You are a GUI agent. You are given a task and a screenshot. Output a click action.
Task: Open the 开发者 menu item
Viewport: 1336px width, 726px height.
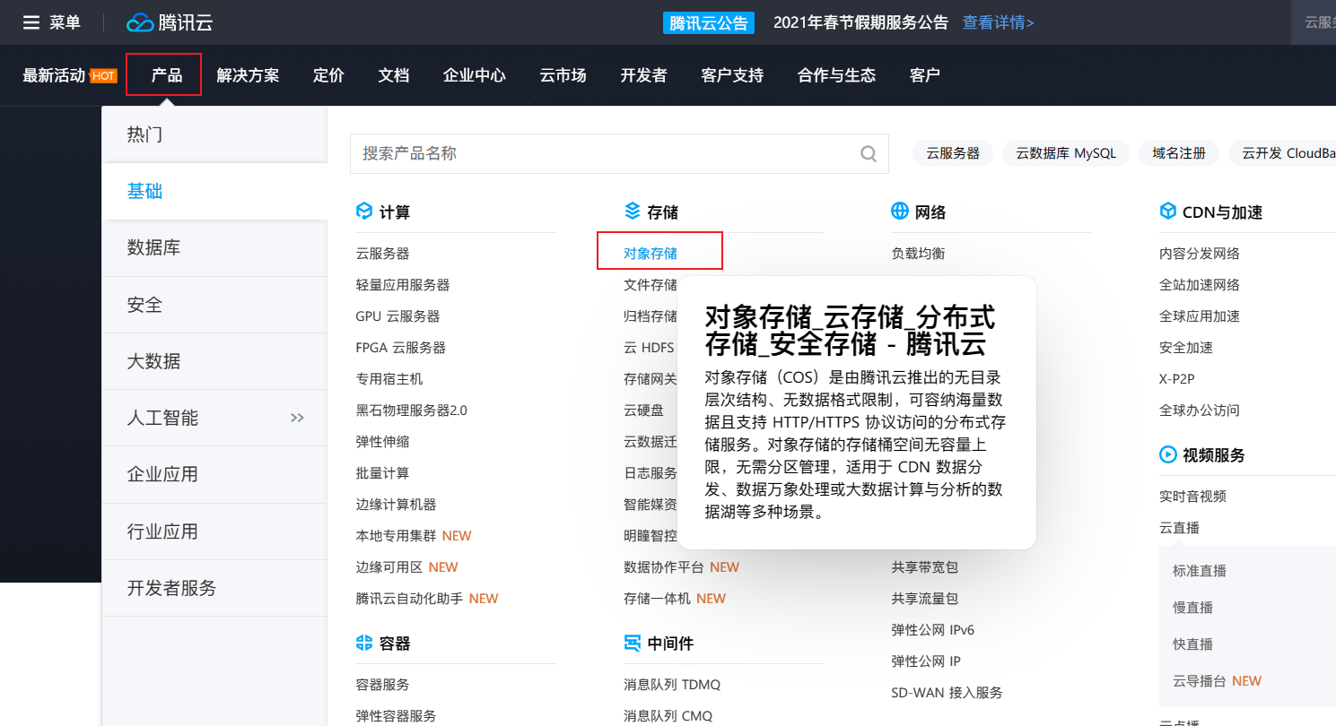point(643,75)
